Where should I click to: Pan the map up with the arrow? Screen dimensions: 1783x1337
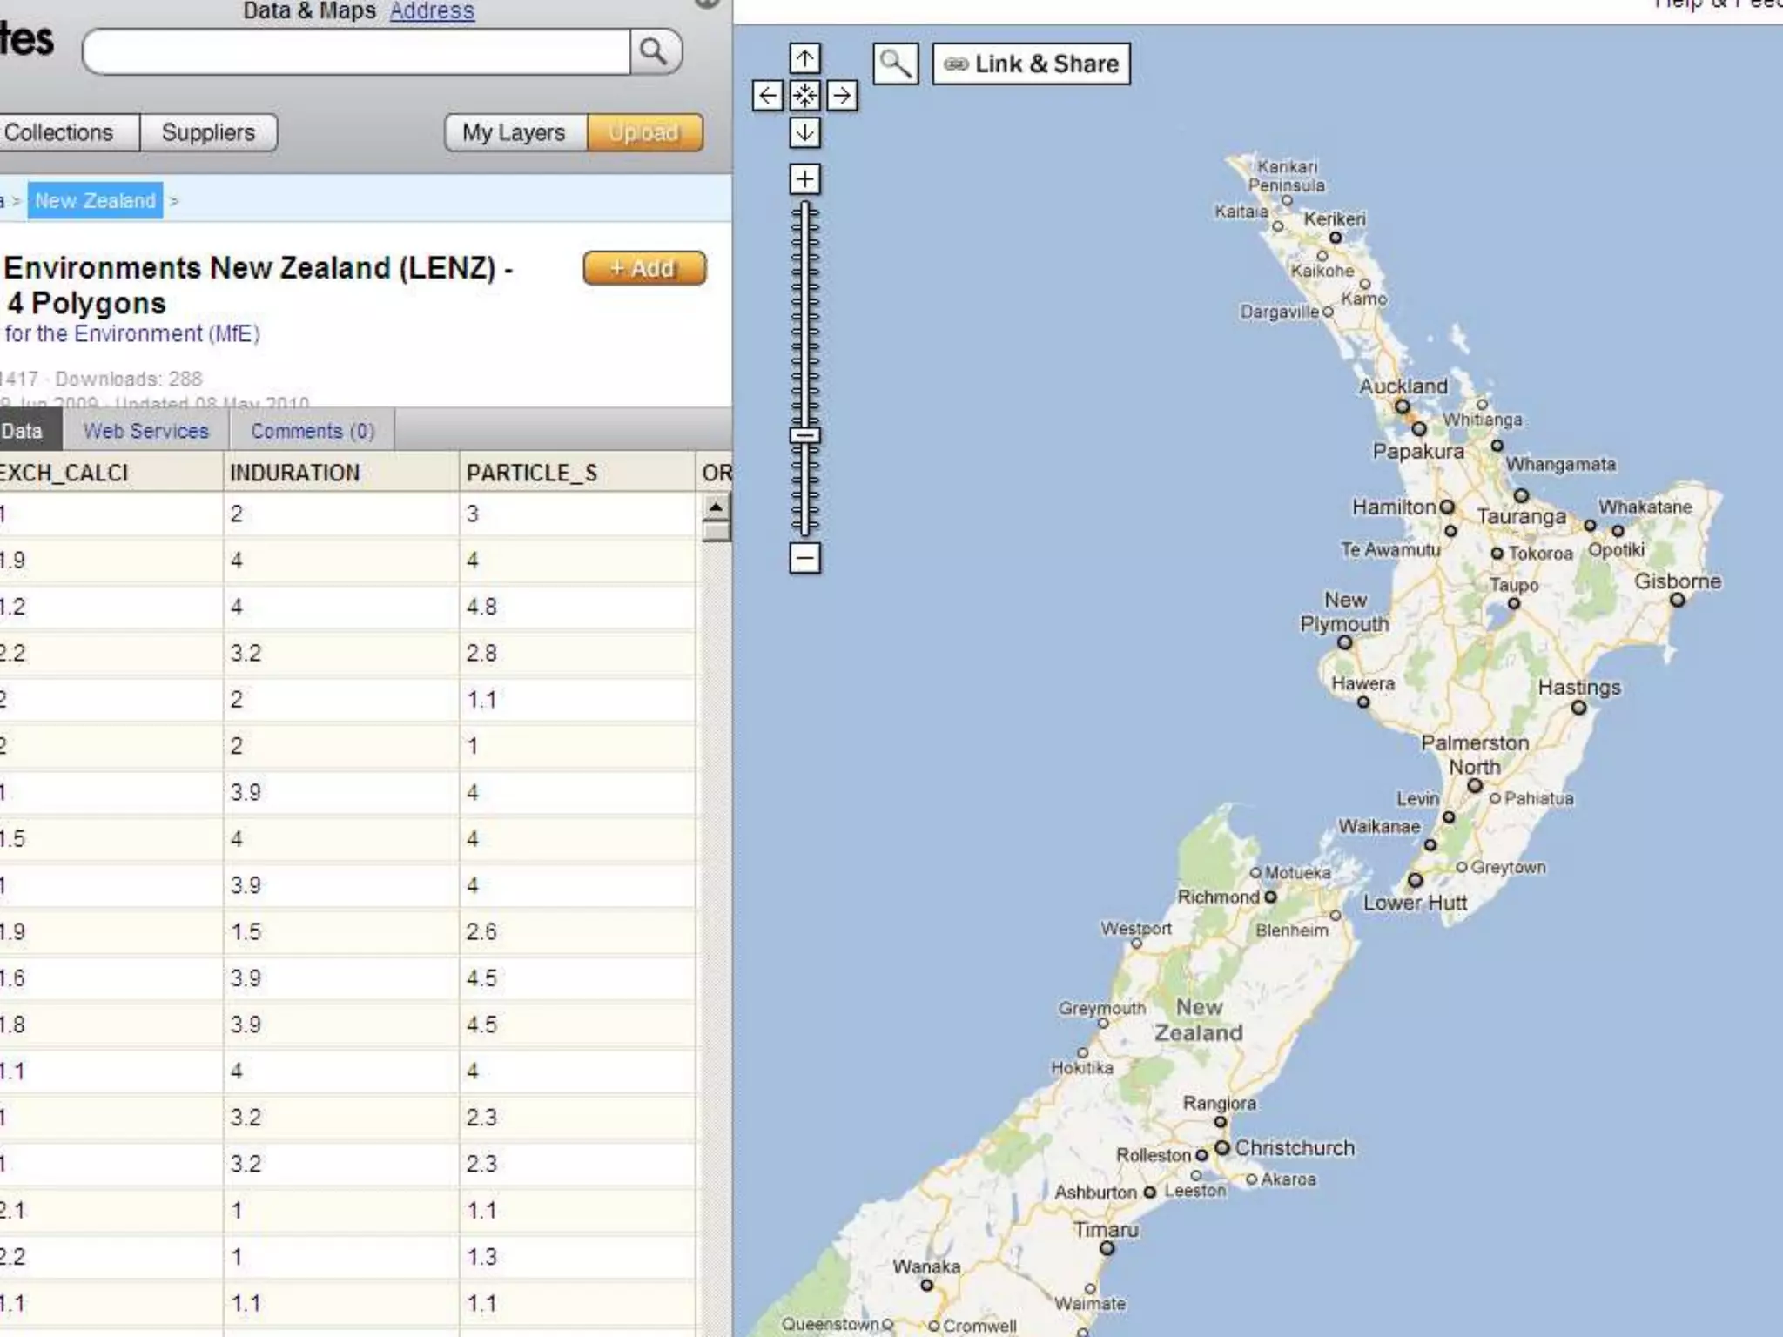[804, 59]
